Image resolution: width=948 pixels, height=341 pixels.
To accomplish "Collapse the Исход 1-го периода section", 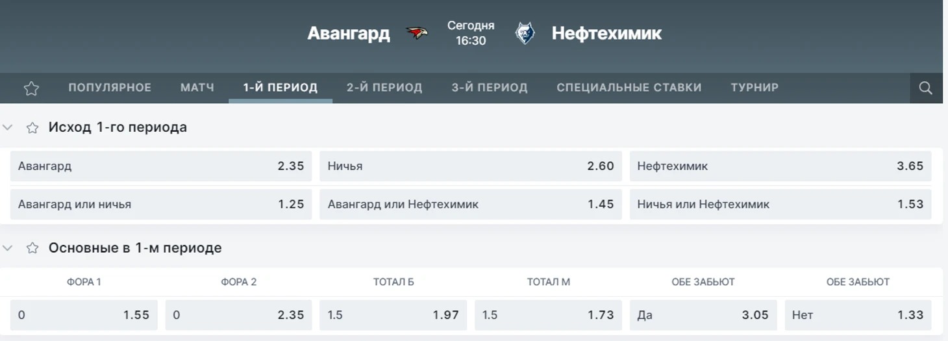I will pyautogui.click(x=8, y=127).
